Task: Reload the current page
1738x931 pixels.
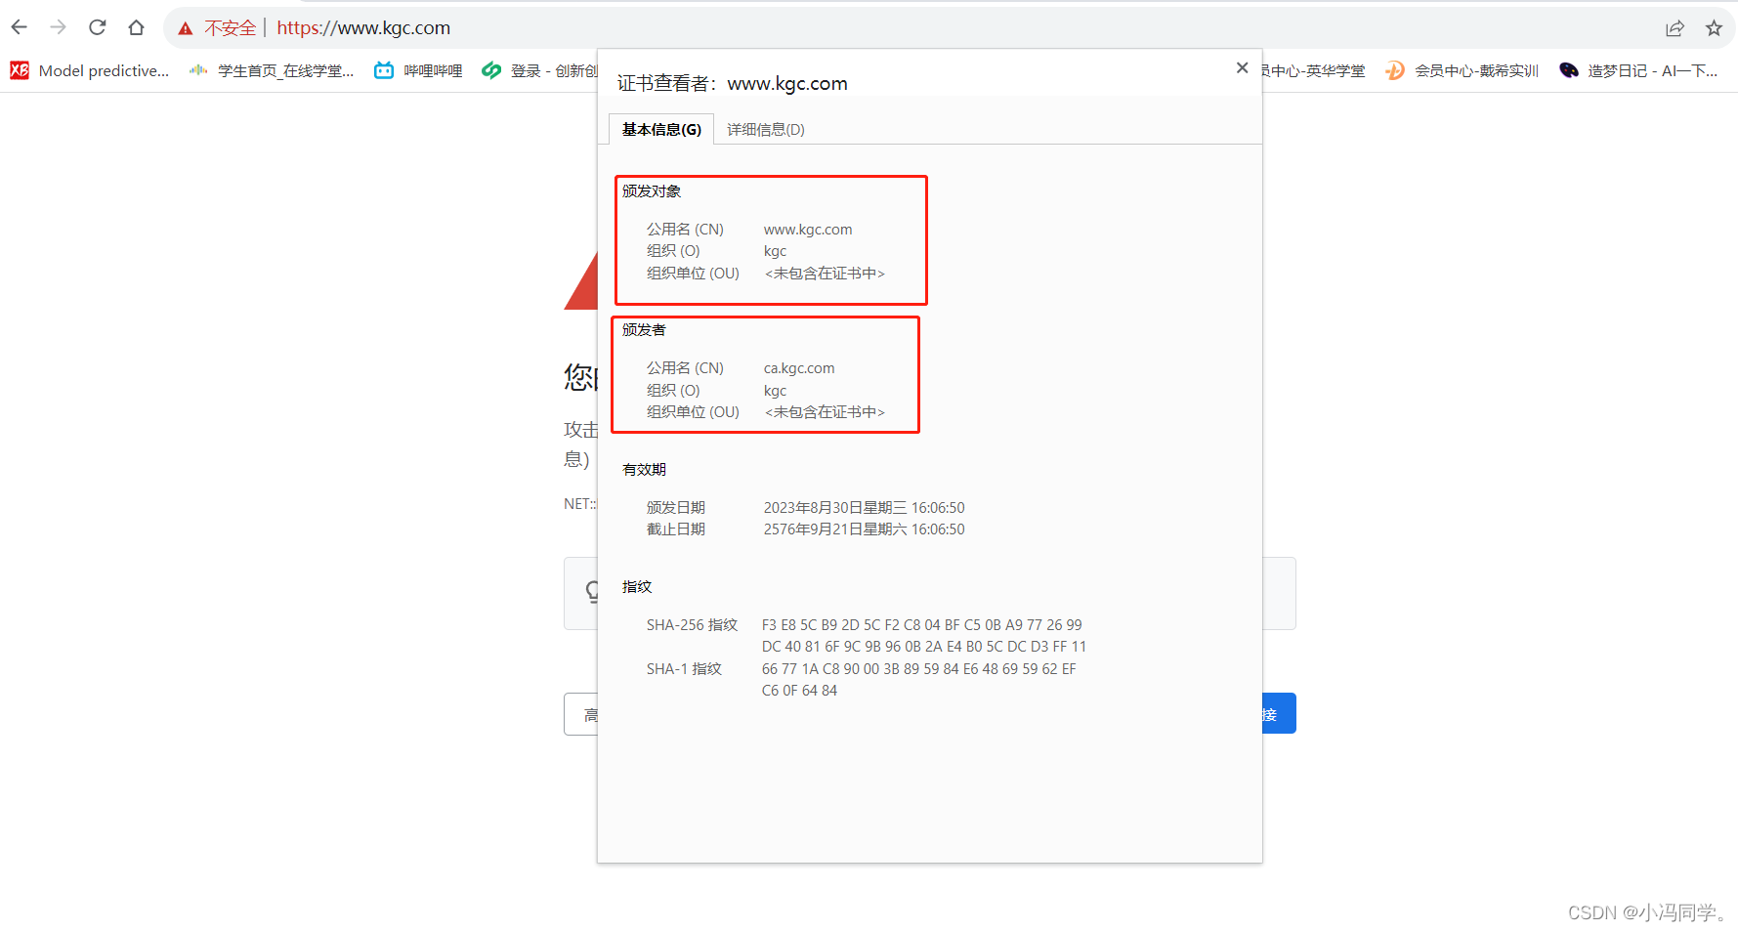Action: click(98, 27)
